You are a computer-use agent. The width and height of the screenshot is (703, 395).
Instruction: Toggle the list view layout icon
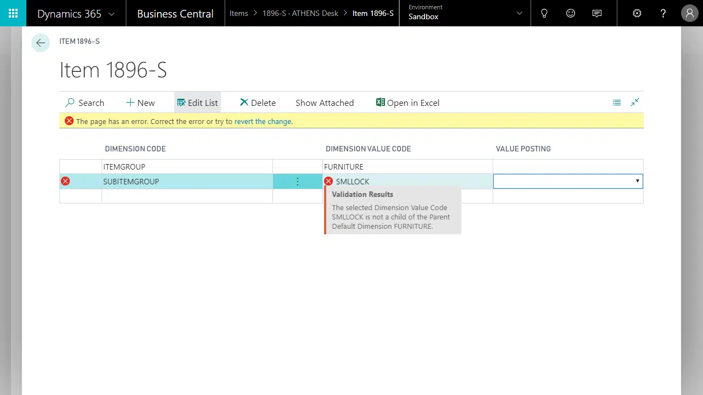coord(617,103)
